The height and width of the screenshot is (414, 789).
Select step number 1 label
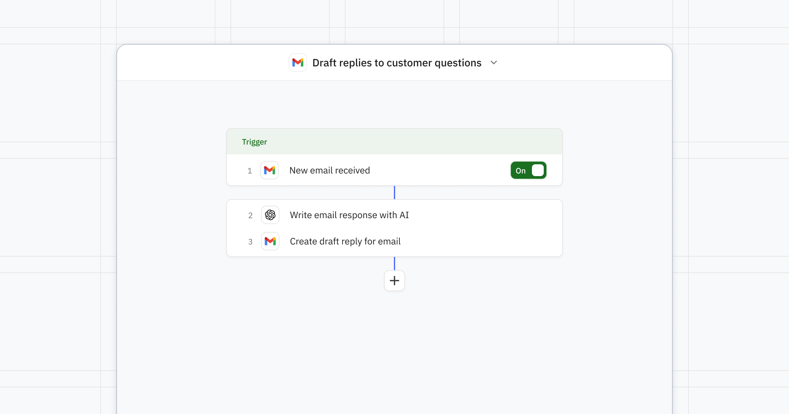click(250, 171)
